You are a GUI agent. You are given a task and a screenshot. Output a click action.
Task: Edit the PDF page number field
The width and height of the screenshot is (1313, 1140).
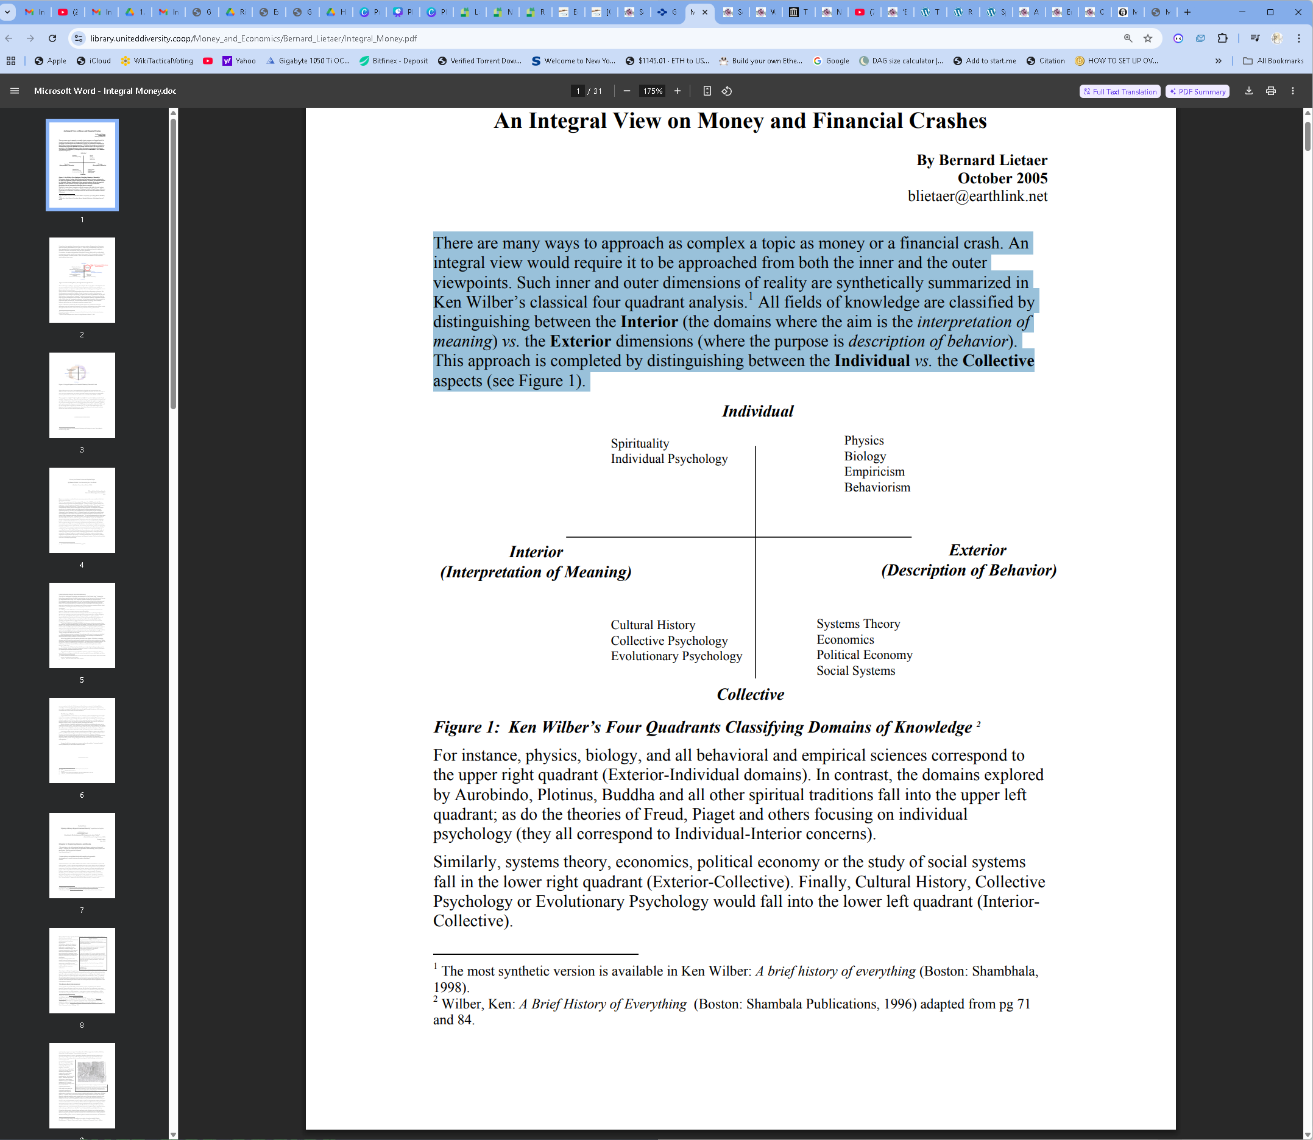(578, 91)
